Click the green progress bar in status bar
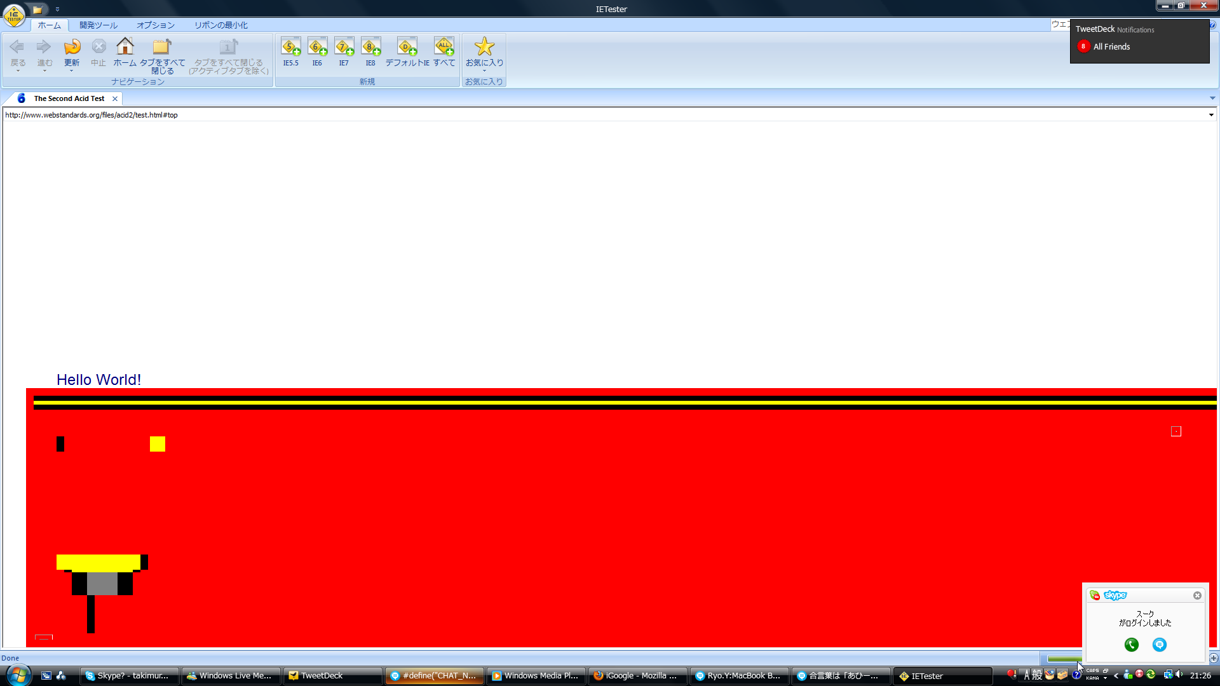The height and width of the screenshot is (686, 1220). [x=1064, y=659]
